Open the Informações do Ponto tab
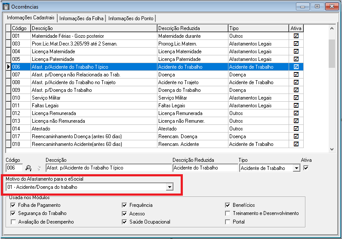The width and height of the screenshot is (342, 239). (x=131, y=18)
